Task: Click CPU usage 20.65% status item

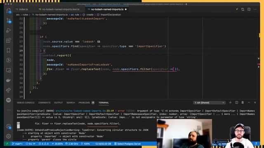Action: pyautogui.click(x=57, y=144)
